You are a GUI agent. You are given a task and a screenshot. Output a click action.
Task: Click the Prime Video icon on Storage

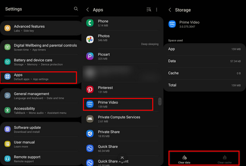172,24
